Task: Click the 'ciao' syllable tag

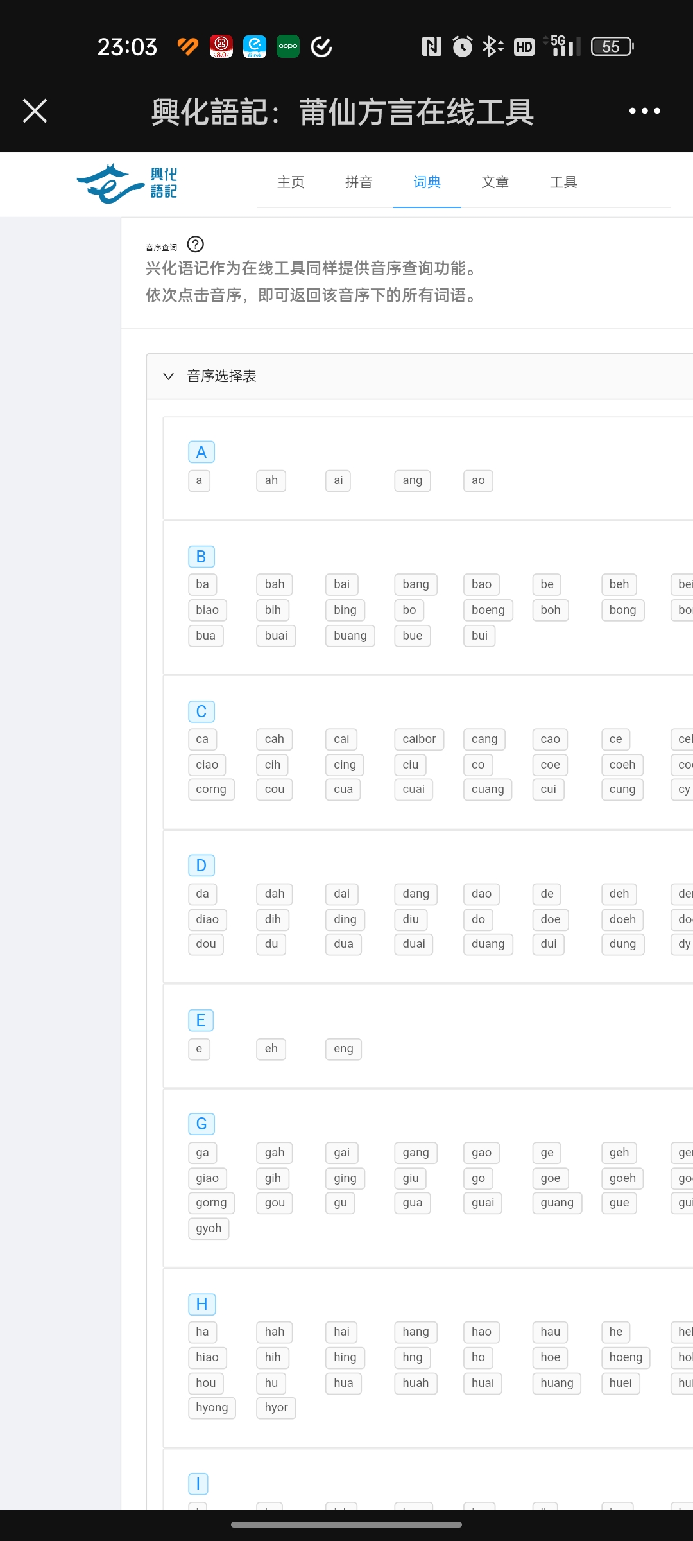Action: [207, 765]
